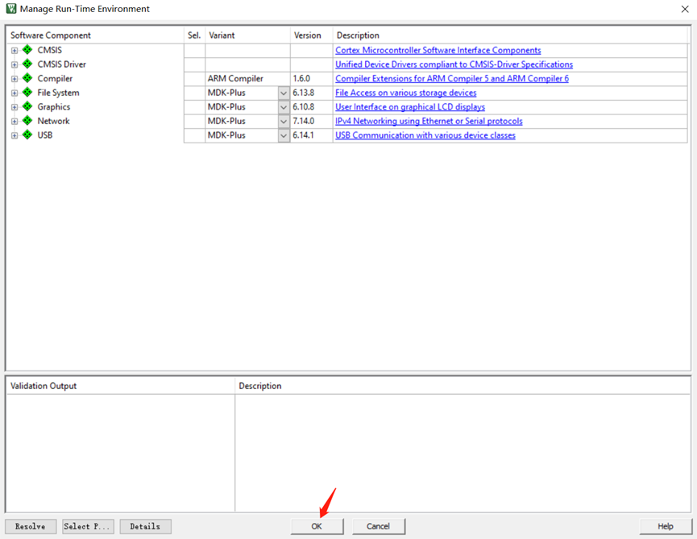Viewport: 697px width, 539px height.
Task: Expand the CMSIS tree node
Action: 15,51
